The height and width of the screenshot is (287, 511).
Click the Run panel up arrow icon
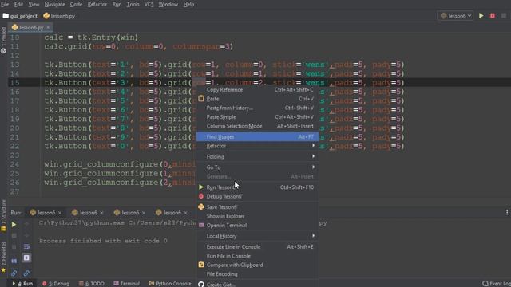coord(26,225)
